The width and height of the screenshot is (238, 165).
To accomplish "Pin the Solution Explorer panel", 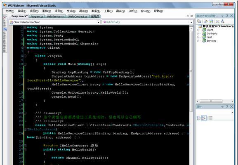I will coord(227,16).
